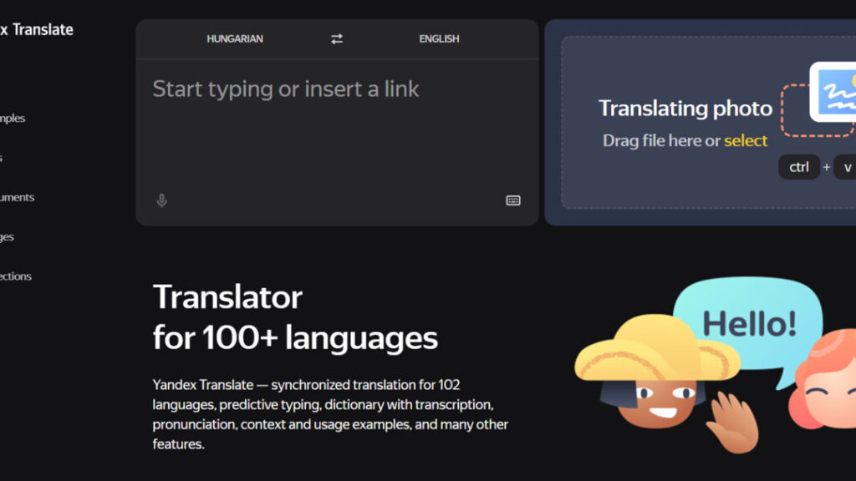Click the yellow 'select' file link
The image size is (856, 481).
746,140
